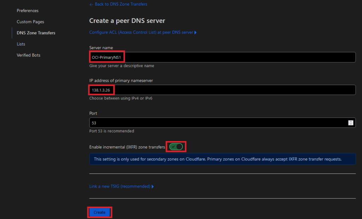Screen dimensions: 362x219
Task: Click the IXFR secondary zones info banner
Action: 222,159
